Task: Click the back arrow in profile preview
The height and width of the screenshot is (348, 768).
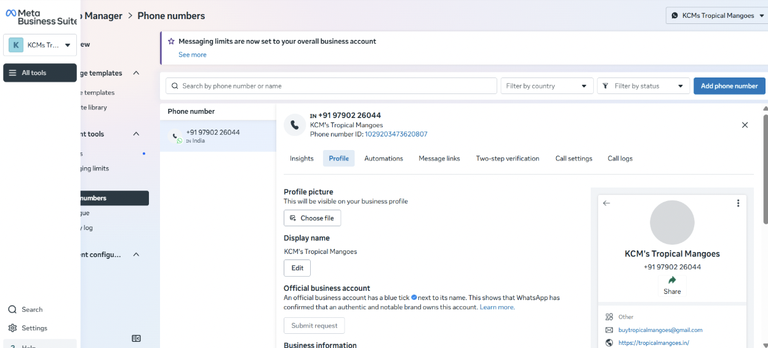Action: [x=607, y=203]
